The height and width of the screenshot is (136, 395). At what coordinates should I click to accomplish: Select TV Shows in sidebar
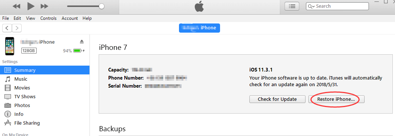25,97
